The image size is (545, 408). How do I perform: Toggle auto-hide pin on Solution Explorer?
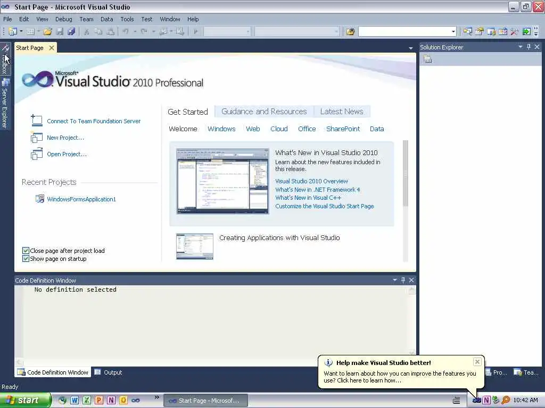tap(529, 47)
